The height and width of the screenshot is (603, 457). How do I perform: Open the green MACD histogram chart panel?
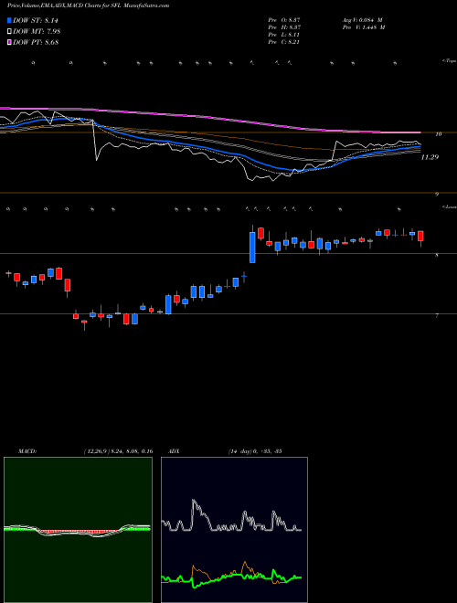(78, 530)
